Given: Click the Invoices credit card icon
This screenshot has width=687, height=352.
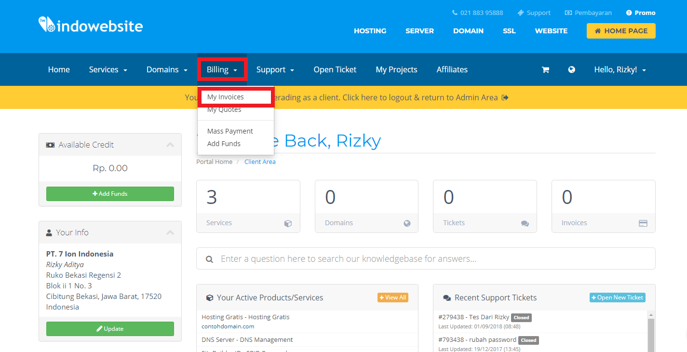Looking at the screenshot, I should tap(643, 223).
